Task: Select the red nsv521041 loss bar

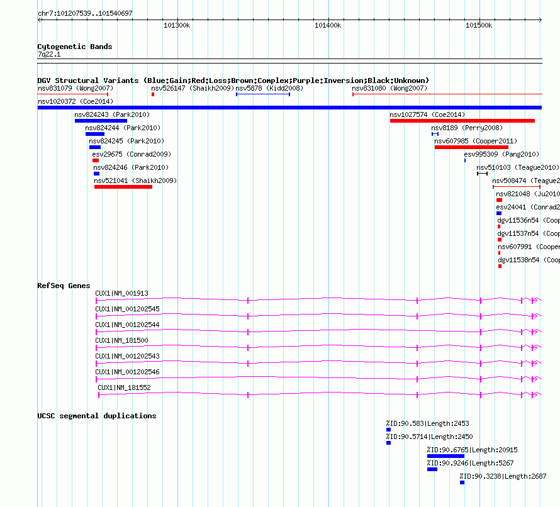Action: click(x=123, y=187)
